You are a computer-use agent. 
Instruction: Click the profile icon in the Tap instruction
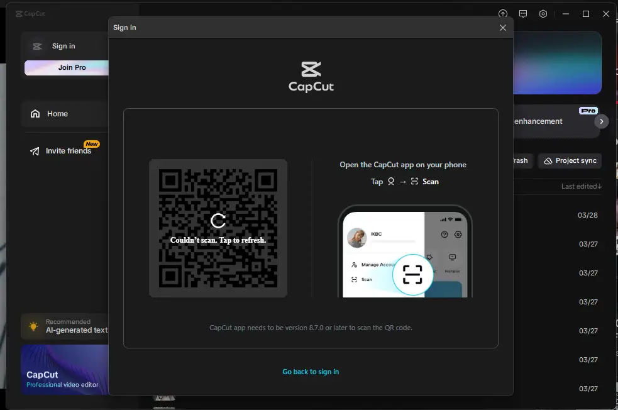tap(391, 181)
